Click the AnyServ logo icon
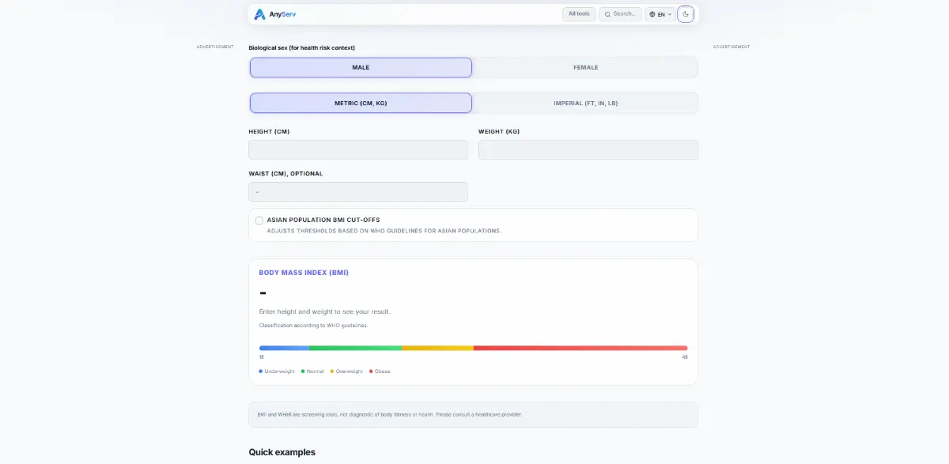This screenshot has height=464, width=949. 259,14
